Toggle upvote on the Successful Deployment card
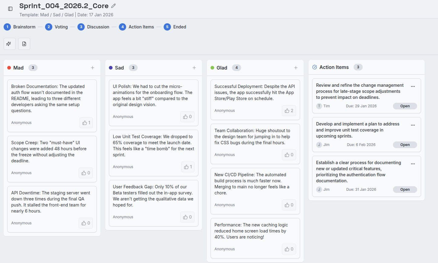 click(289, 110)
